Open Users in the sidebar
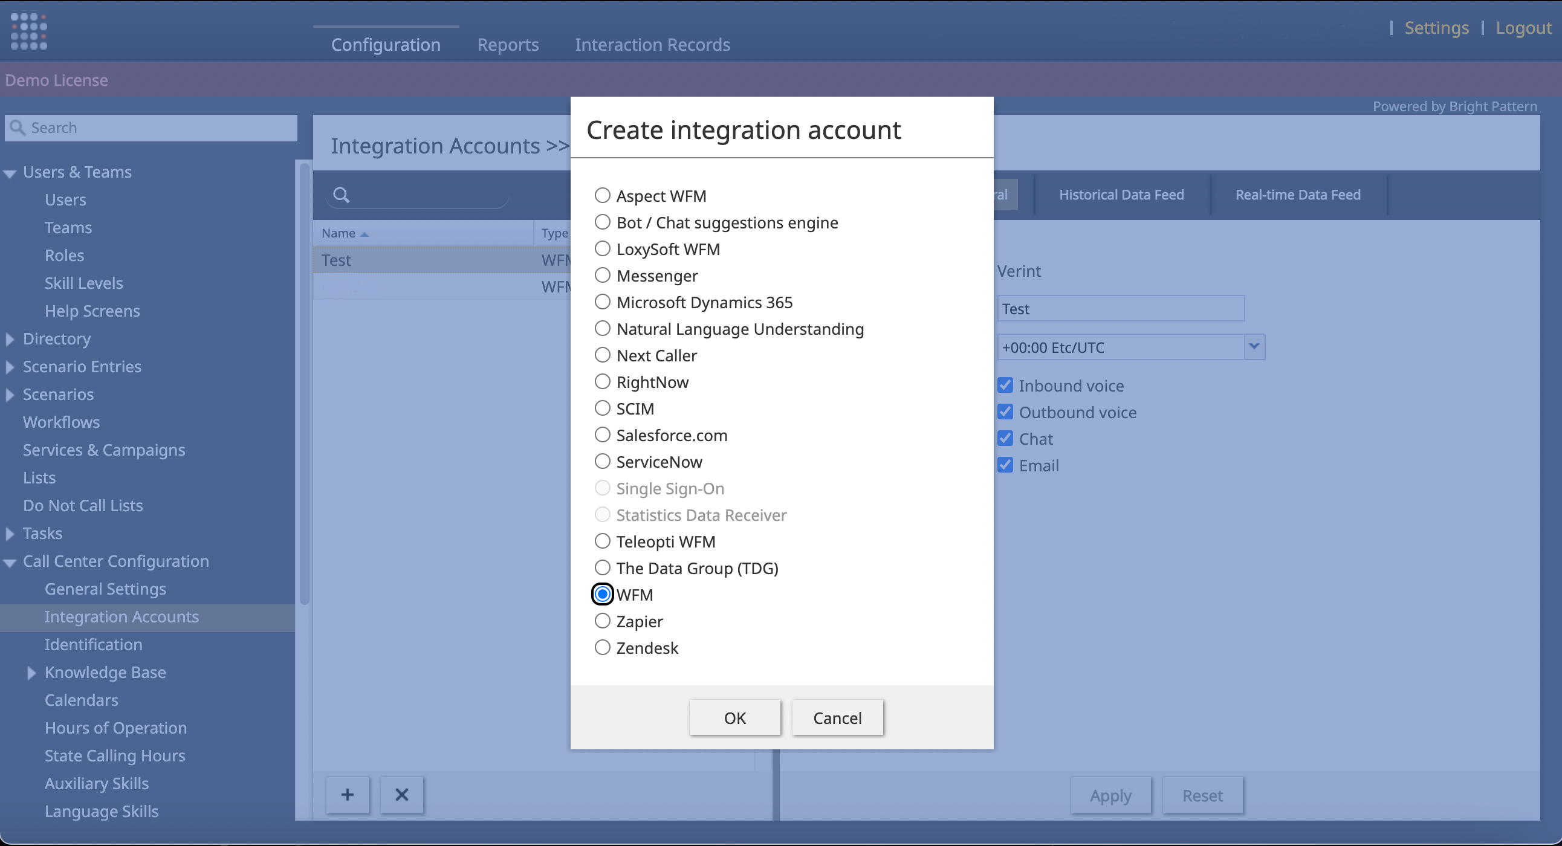Screen dimensions: 1562x846 click(x=65, y=199)
